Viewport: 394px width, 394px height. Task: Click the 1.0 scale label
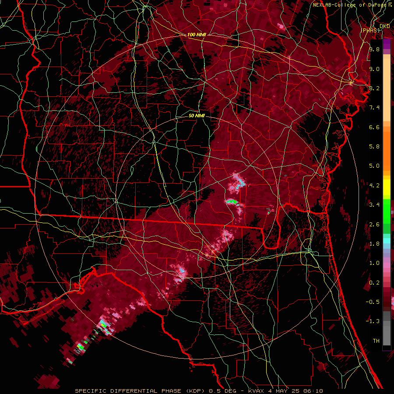(374, 263)
